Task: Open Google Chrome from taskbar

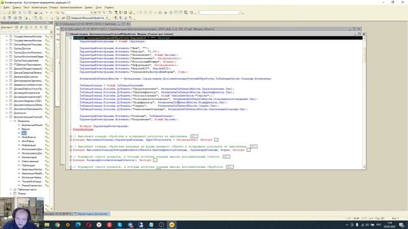Action: [57, 225]
